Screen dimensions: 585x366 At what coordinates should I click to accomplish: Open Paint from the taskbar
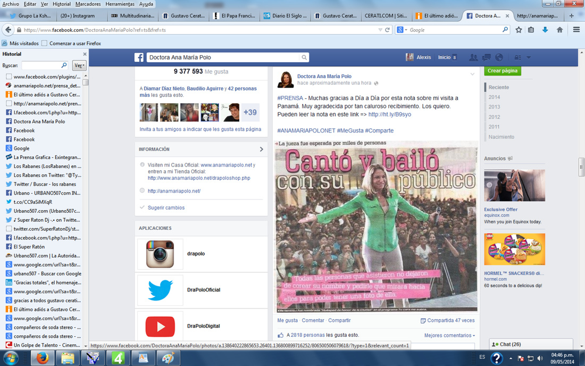click(168, 358)
